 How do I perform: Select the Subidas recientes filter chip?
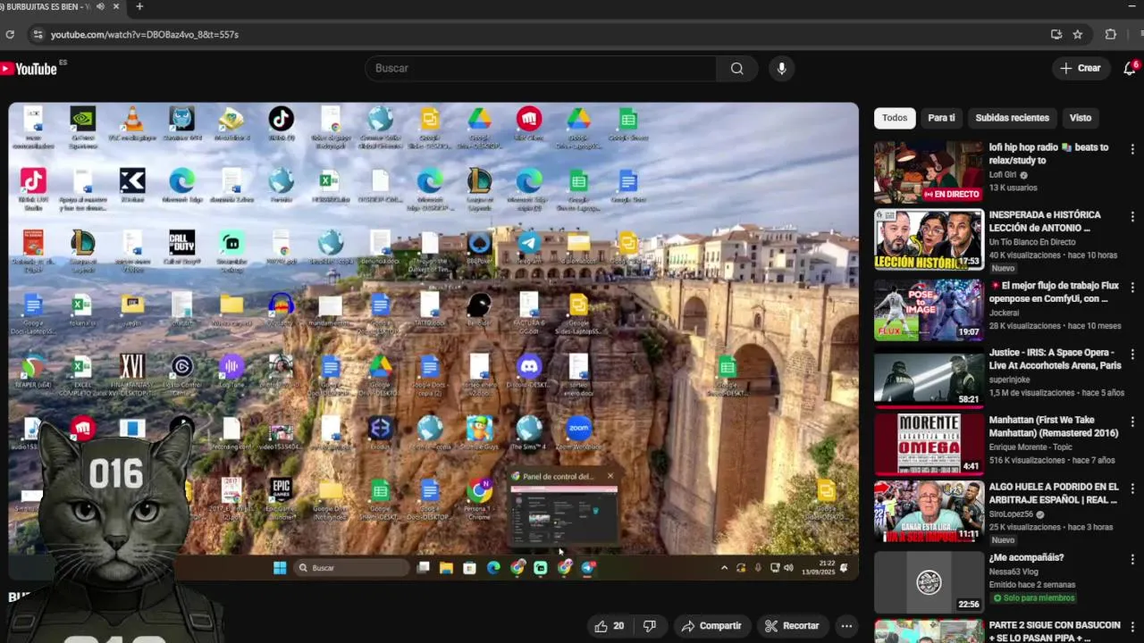pyautogui.click(x=1012, y=118)
